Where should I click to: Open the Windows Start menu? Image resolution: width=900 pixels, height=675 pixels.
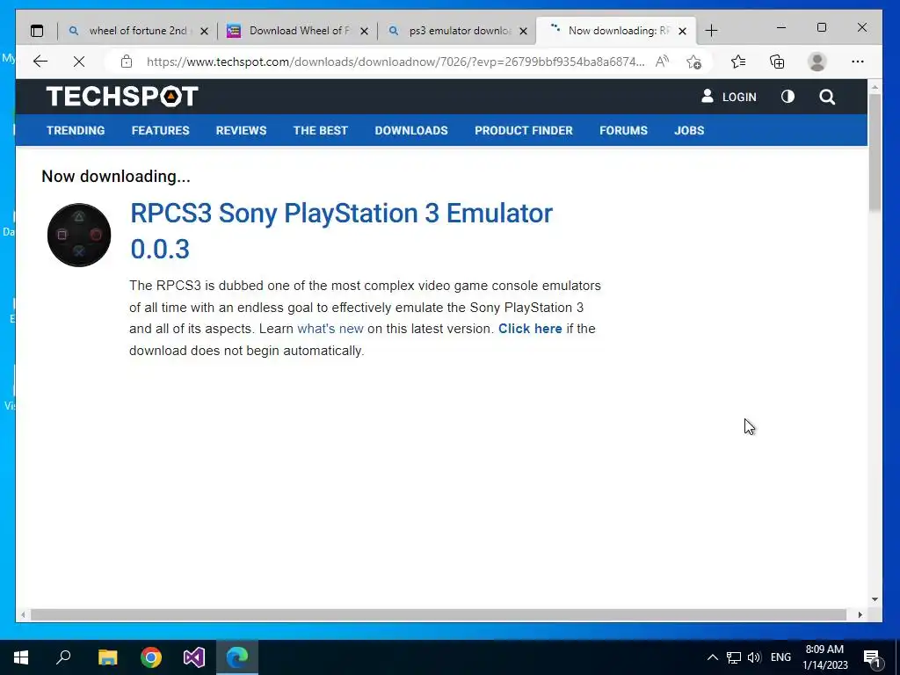pyautogui.click(x=21, y=657)
